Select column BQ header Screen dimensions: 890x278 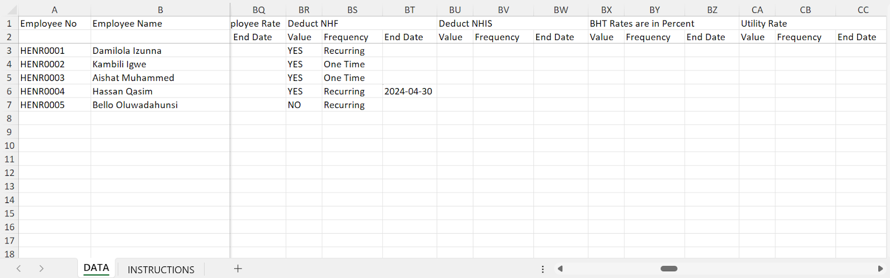click(259, 10)
